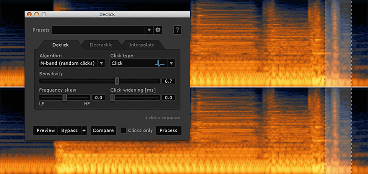The image size is (368, 174).
Task: Click the highlighted selection in the top spectrogram
Action: (338, 43)
